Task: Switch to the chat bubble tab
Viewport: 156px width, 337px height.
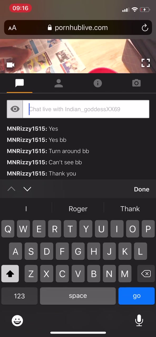Action: point(19,83)
